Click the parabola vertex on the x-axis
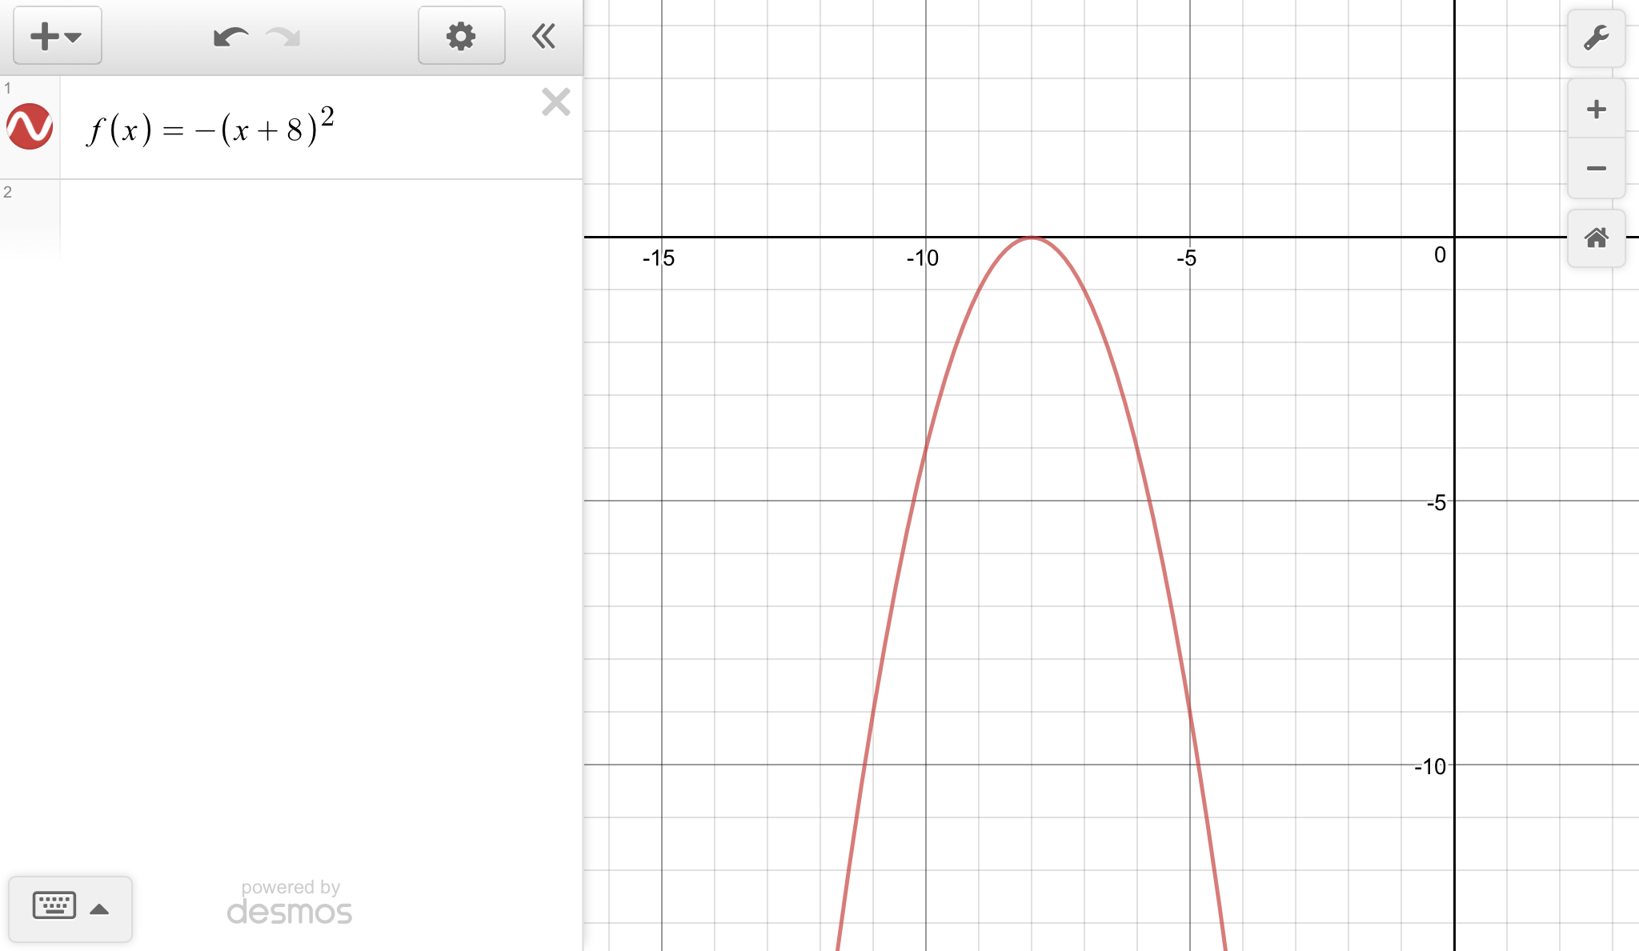Screen dimensions: 1639x951 pyautogui.click(x=1032, y=238)
